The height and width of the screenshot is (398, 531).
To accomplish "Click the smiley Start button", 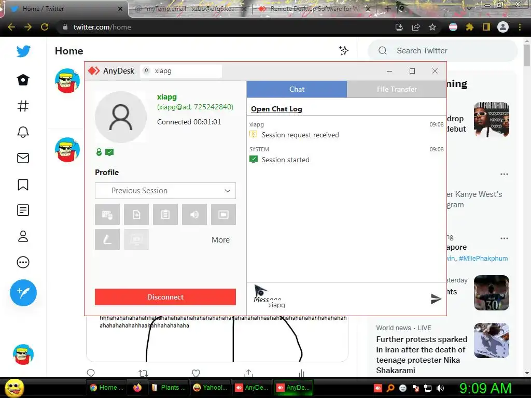I will tap(14, 388).
